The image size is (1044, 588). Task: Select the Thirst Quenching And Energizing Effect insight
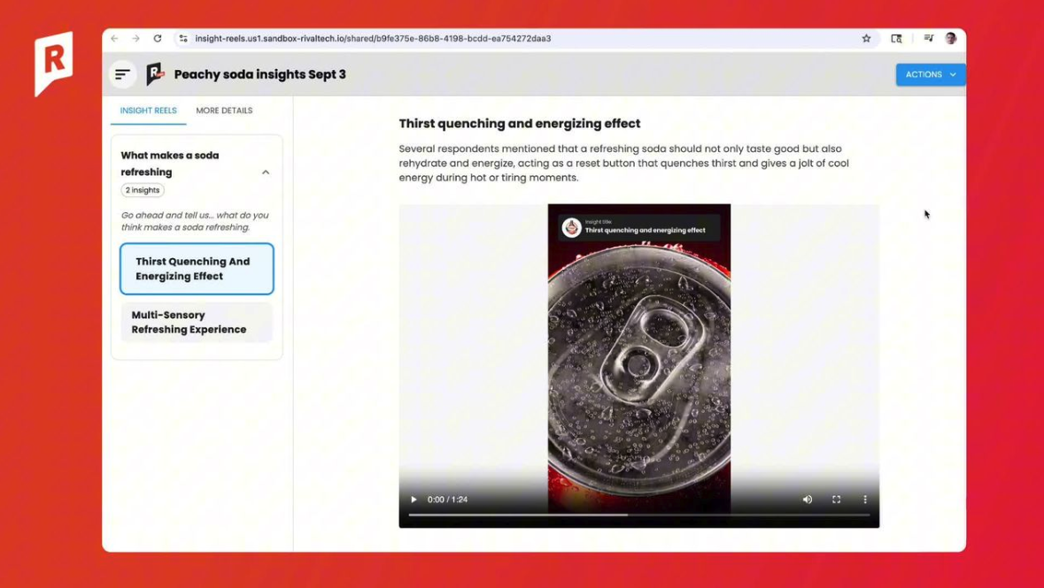click(197, 269)
